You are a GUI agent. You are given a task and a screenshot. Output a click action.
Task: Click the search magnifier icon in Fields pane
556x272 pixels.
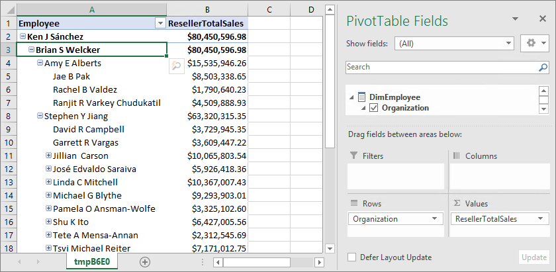[543, 68]
